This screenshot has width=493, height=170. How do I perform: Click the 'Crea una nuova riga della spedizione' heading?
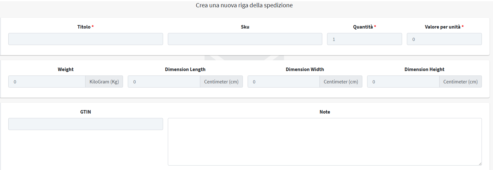244,5
